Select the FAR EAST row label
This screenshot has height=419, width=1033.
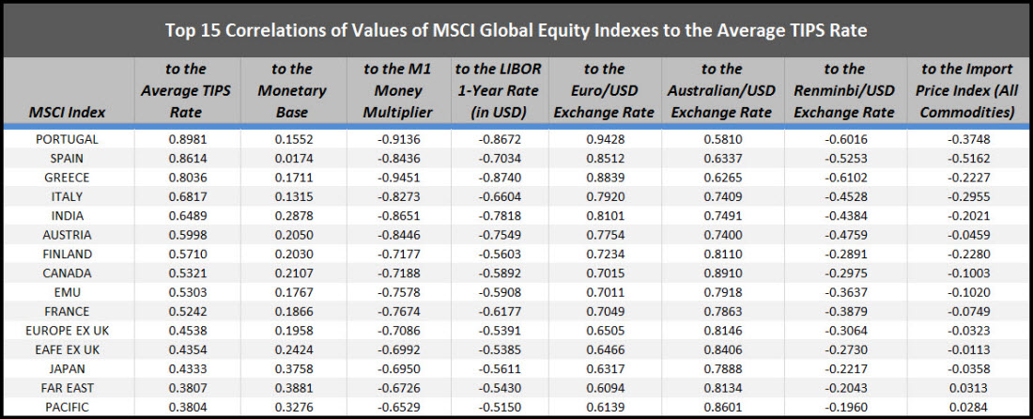click(69, 388)
